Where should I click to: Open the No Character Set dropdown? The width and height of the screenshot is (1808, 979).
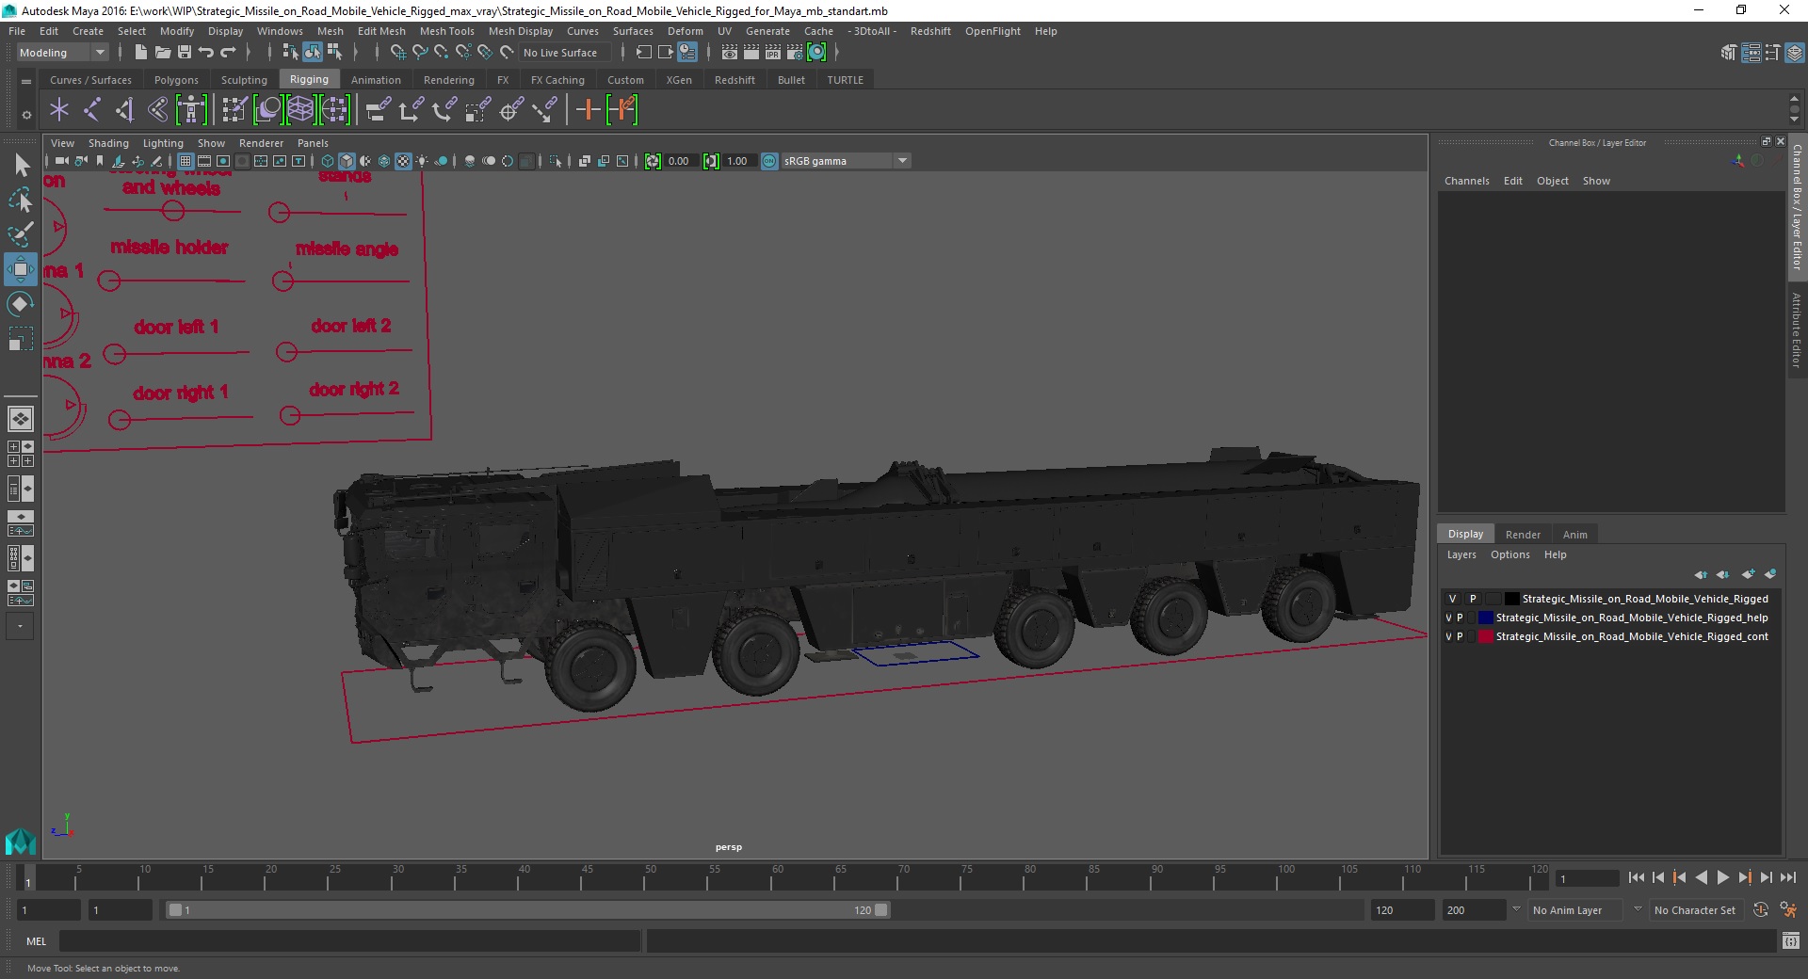(x=1694, y=910)
